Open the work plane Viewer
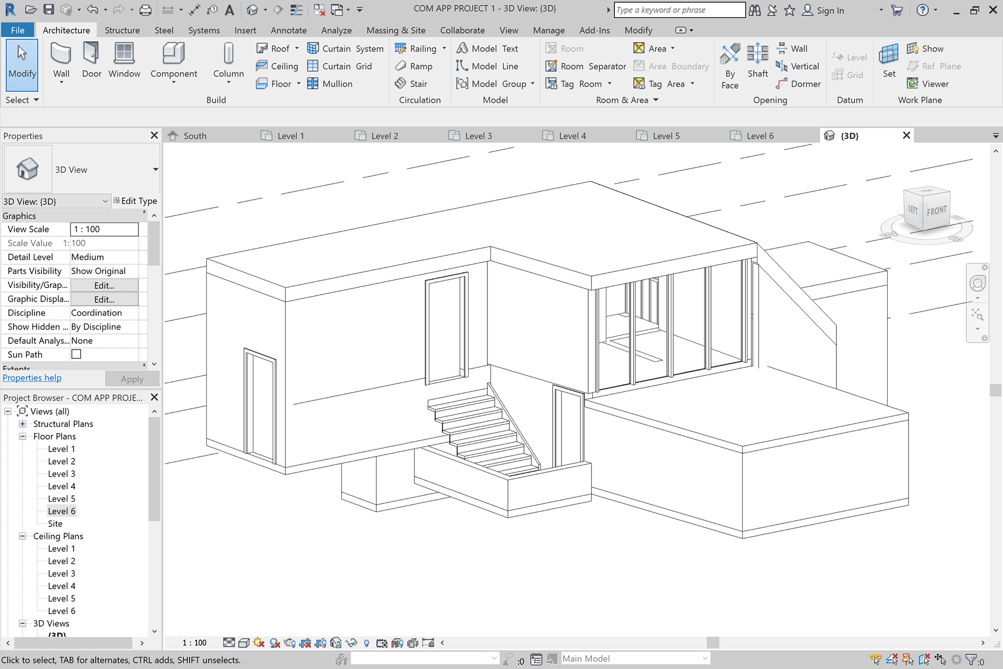The height and width of the screenshot is (669, 1003). [x=928, y=84]
